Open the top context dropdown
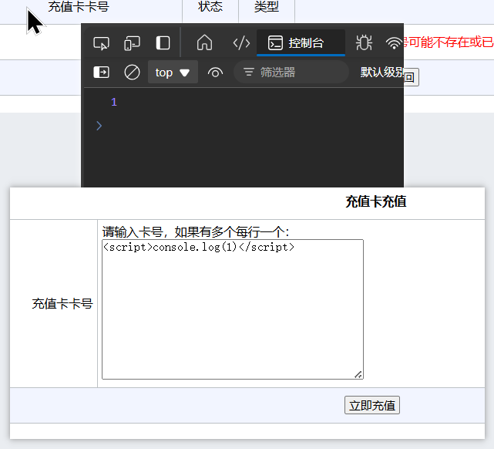 (173, 73)
